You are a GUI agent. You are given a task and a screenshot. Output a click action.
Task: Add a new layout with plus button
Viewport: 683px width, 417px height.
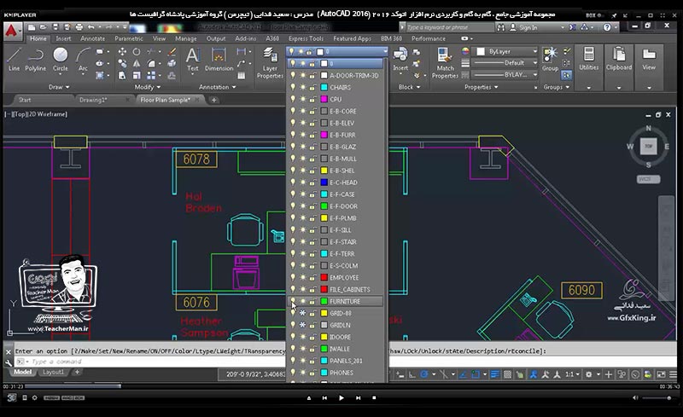tap(77, 372)
